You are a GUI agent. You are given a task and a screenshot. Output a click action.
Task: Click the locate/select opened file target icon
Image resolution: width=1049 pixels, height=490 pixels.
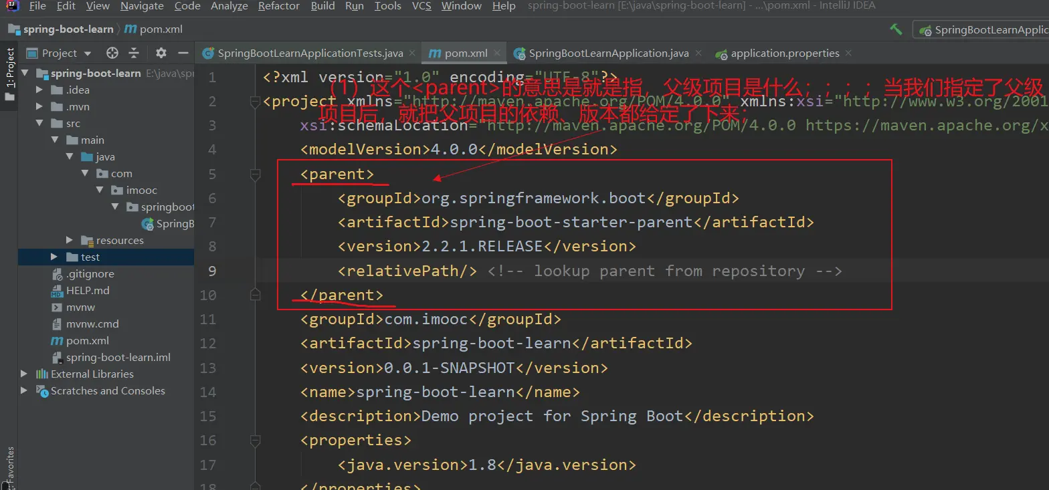click(112, 53)
